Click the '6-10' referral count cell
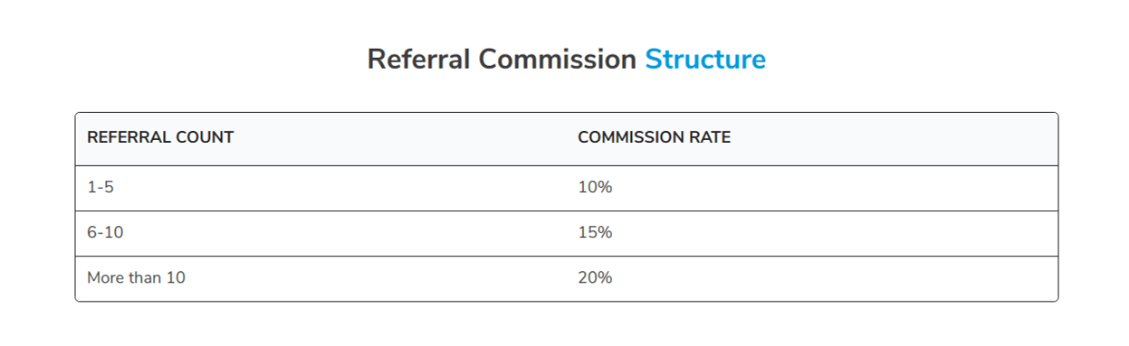The height and width of the screenshot is (346, 1129). [321, 233]
